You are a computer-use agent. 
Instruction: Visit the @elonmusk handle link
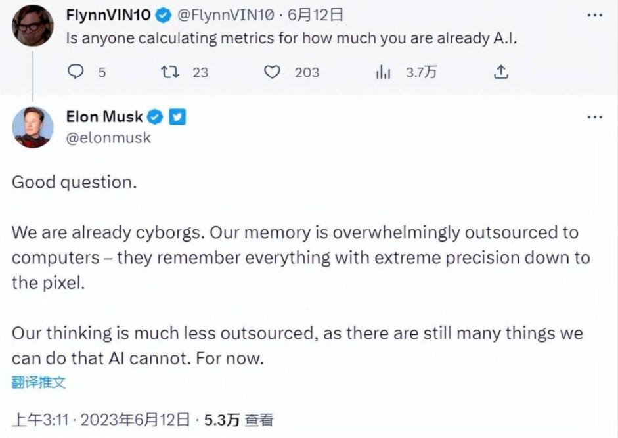(108, 137)
